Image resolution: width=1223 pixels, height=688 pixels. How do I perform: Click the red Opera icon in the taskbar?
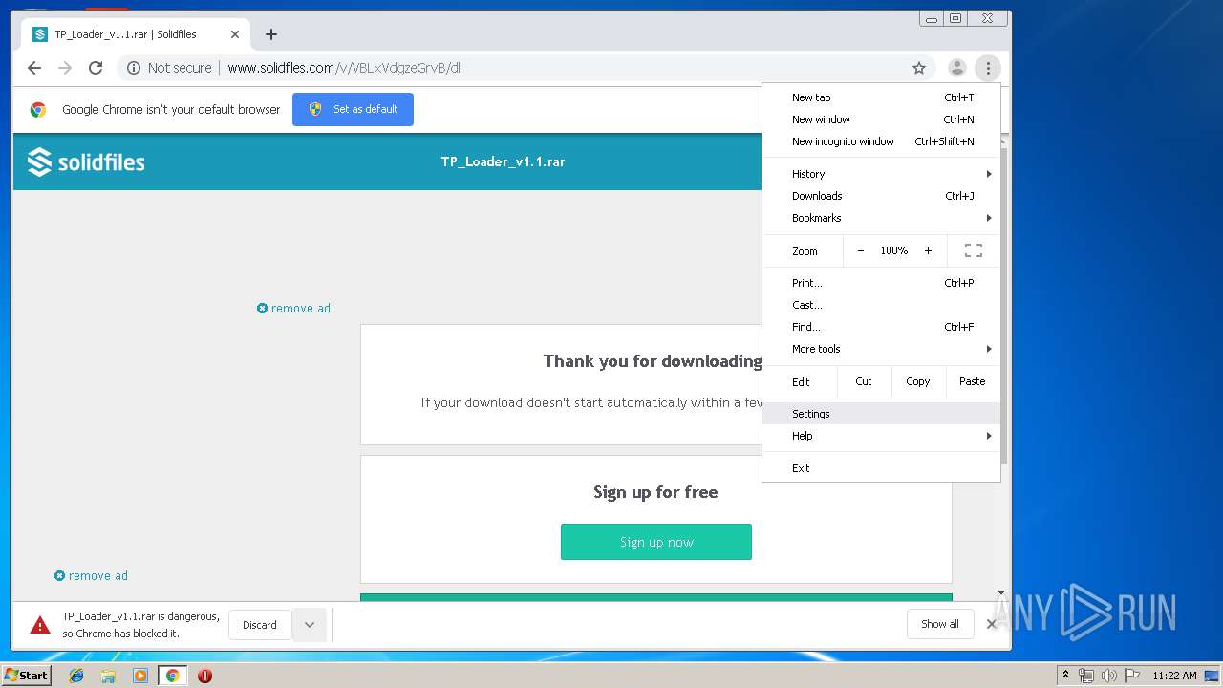pos(204,676)
